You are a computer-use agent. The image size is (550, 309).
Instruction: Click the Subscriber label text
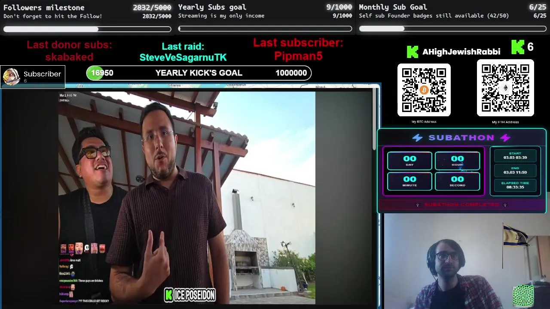[42, 74]
